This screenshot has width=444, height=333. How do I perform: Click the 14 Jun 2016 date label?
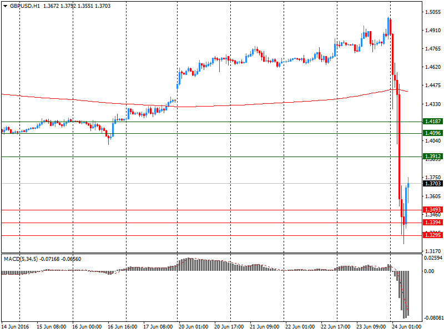click(16, 327)
